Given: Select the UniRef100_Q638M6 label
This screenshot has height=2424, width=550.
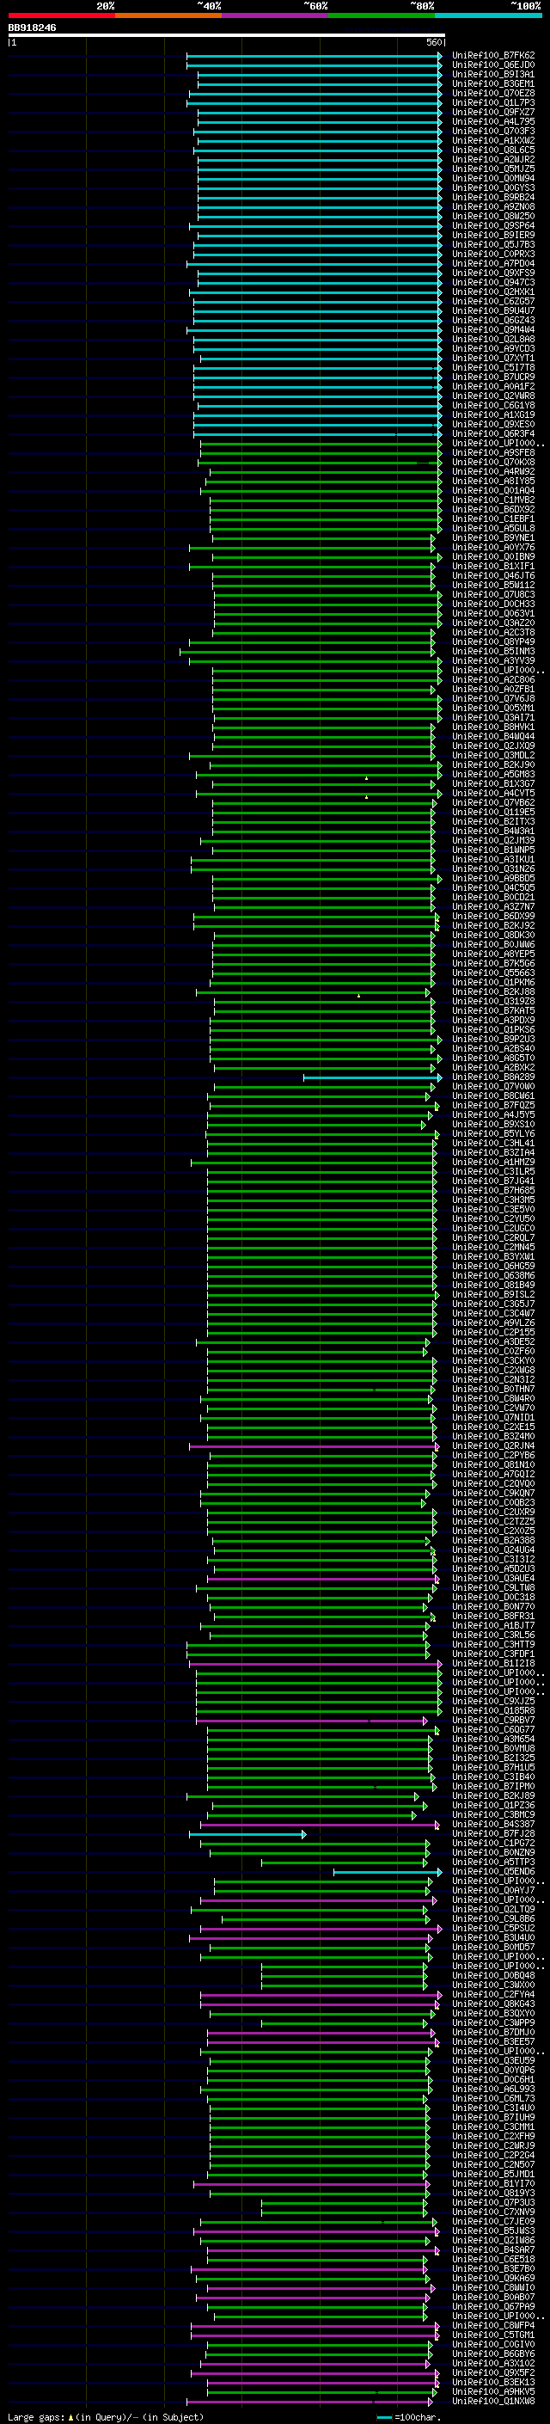Looking at the screenshot, I should point(493,1276).
